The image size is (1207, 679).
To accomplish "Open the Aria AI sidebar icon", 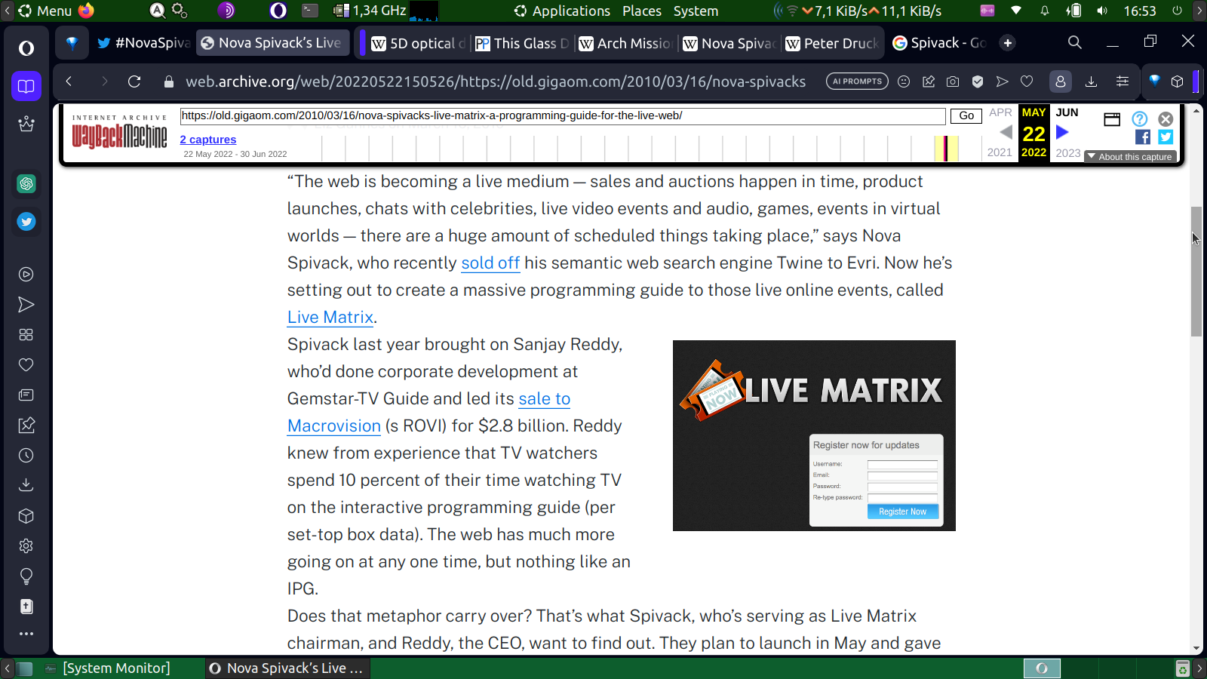I will coord(26,124).
